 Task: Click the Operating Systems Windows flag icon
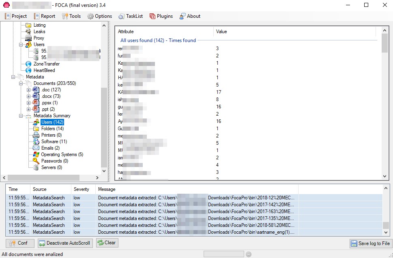coord(36,154)
